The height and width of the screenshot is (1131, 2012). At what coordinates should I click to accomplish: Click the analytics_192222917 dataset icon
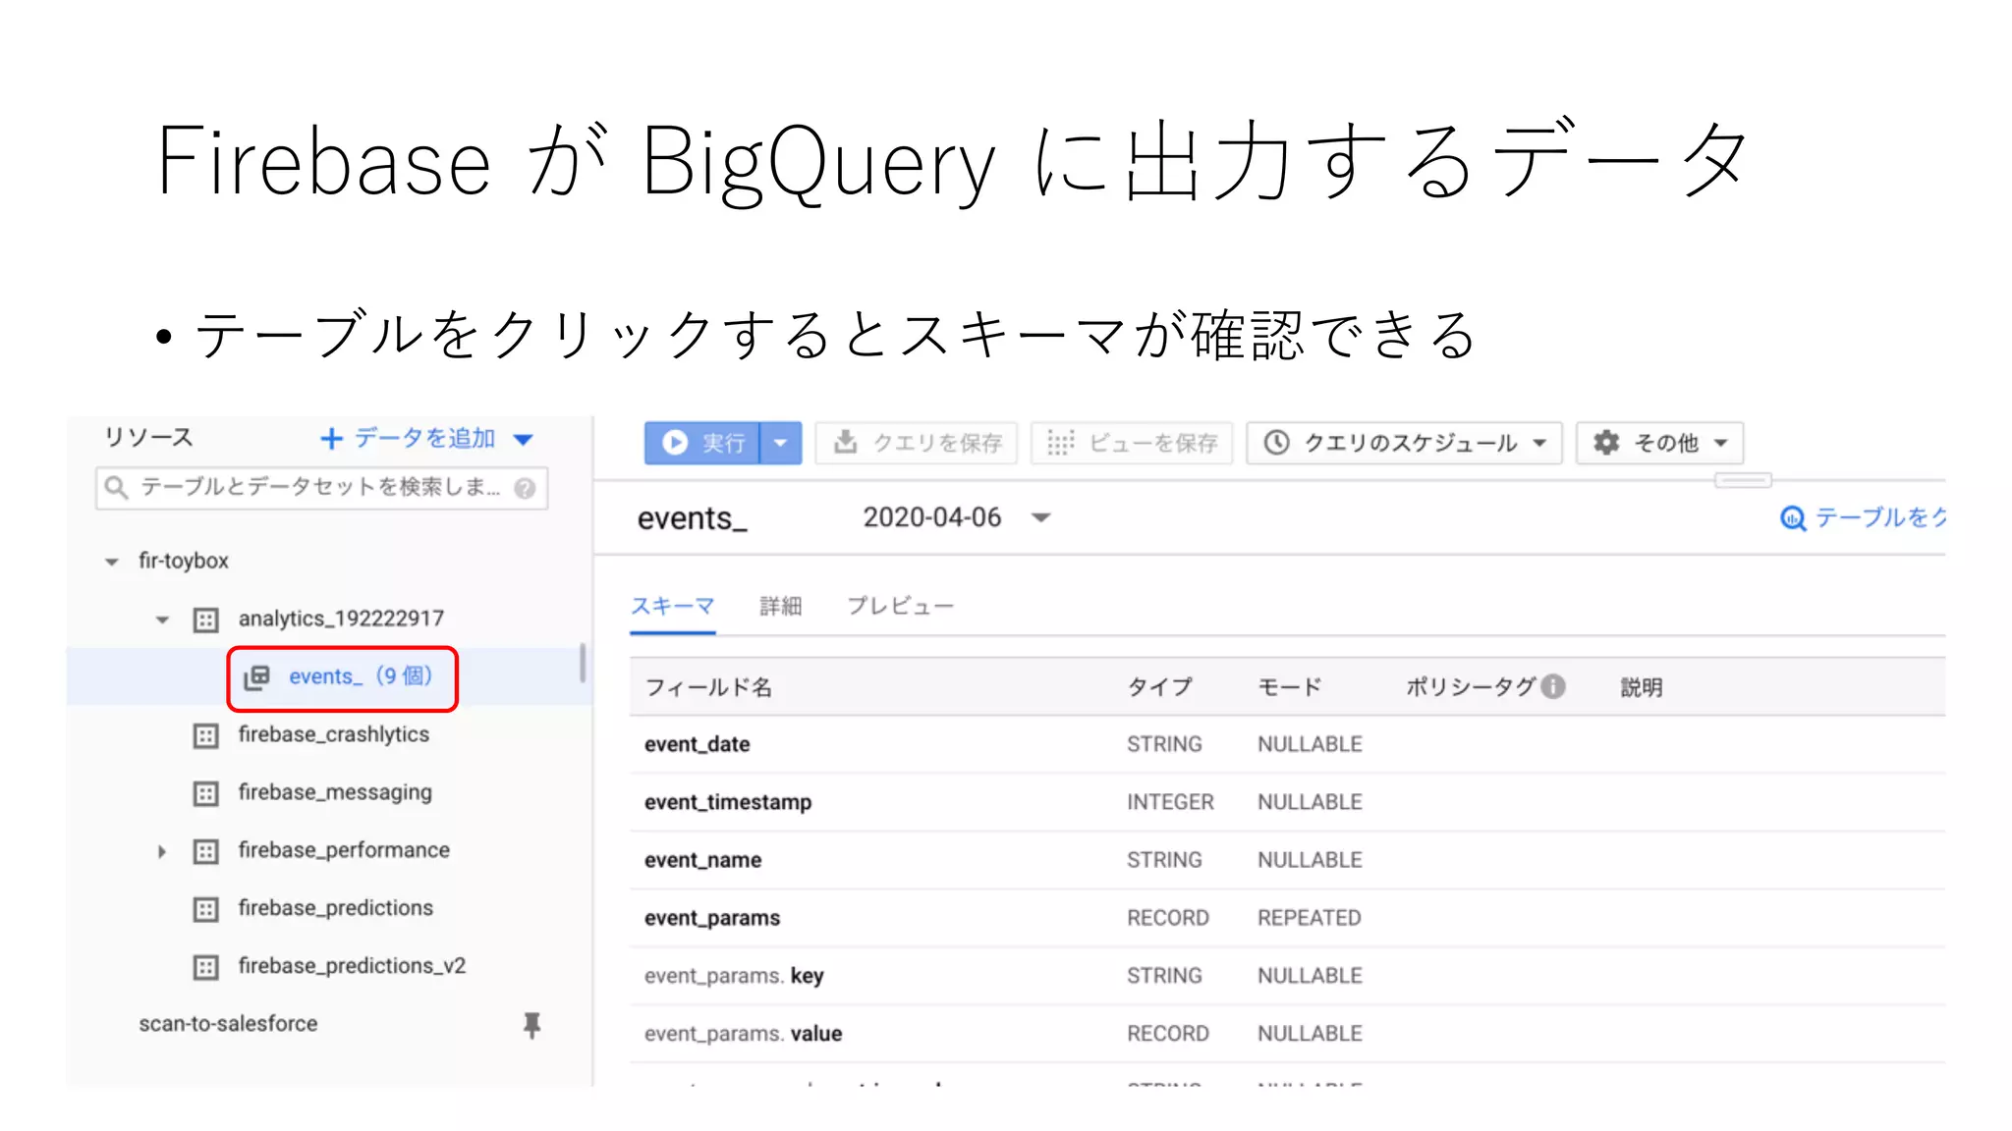click(x=205, y=619)
